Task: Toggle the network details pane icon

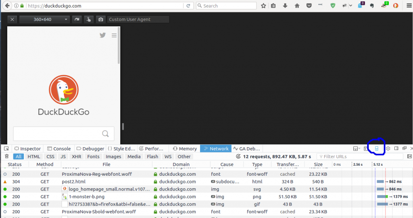Action: pos(409,156)
